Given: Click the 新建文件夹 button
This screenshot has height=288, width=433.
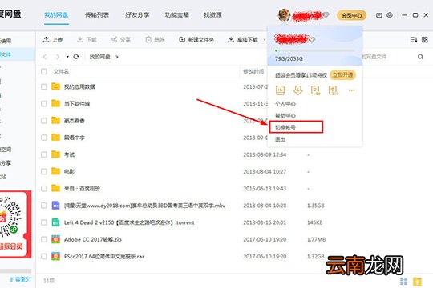Looking at the screenshot, I should 196,40.
